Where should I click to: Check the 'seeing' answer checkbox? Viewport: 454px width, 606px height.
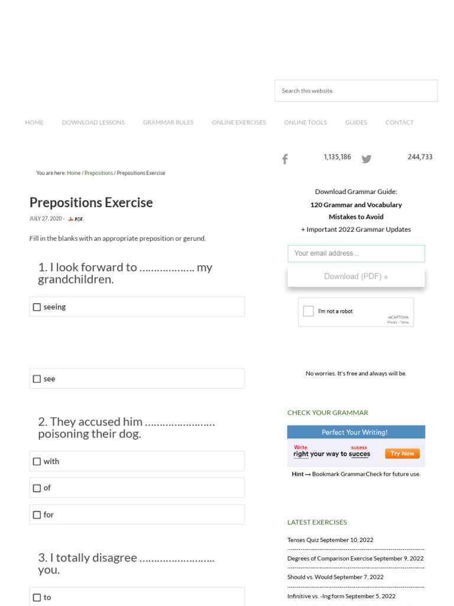[37, 307]
